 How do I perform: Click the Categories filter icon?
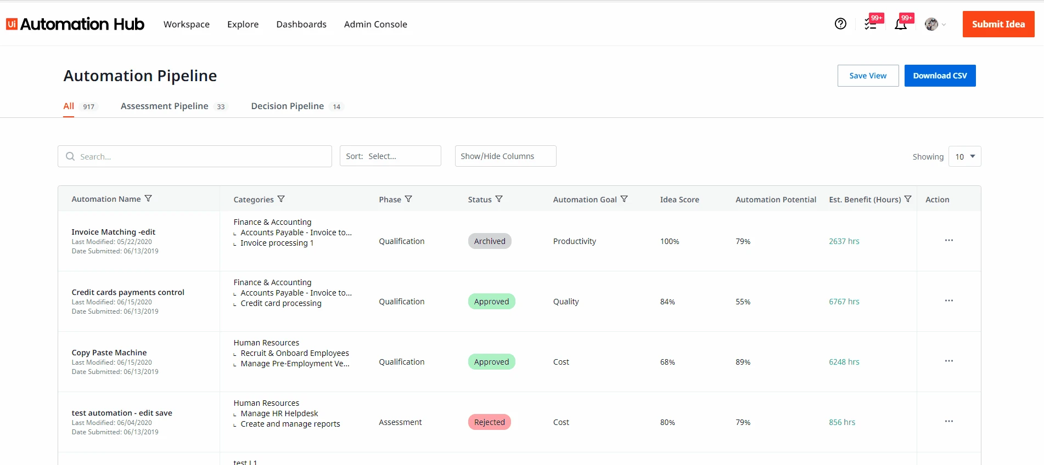[x=281, y=199]
